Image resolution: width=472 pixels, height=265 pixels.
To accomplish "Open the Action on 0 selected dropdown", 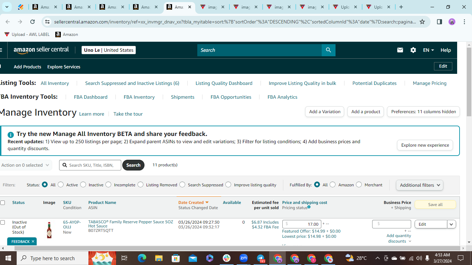I will pos(25,165).
